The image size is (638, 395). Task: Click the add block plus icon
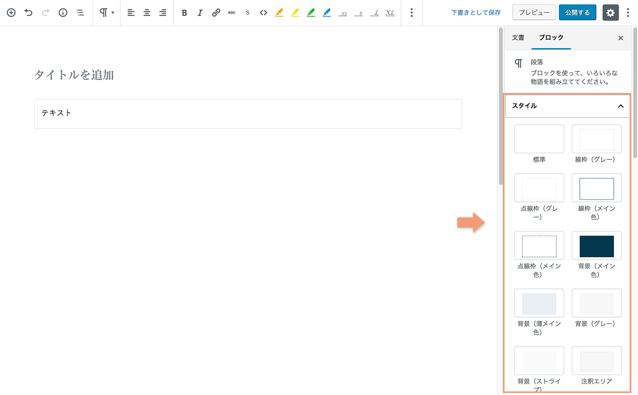point(11,13)
